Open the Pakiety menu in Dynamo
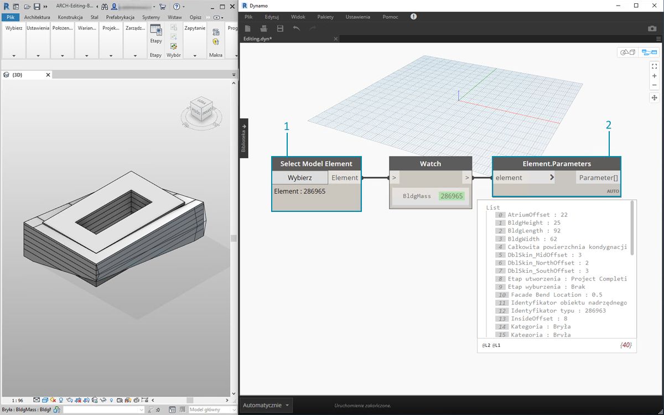Screen dimensions: 664x415 325,17
